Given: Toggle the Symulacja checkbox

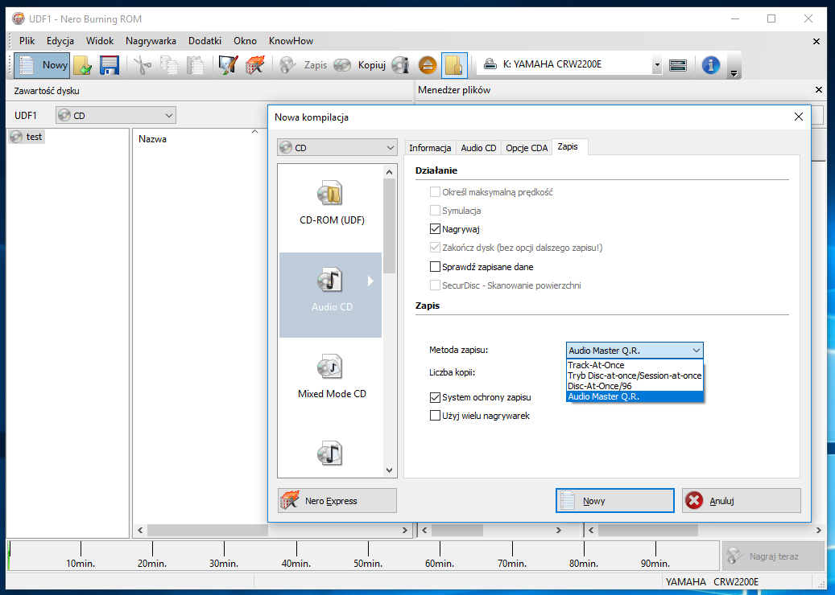Looking at the screenshot, I should click(435, 211).
